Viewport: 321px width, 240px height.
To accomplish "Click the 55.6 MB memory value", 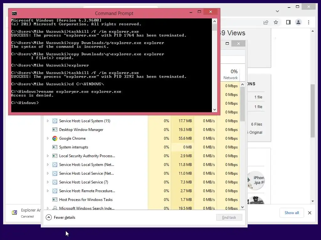I will click(x=185, y=138).
